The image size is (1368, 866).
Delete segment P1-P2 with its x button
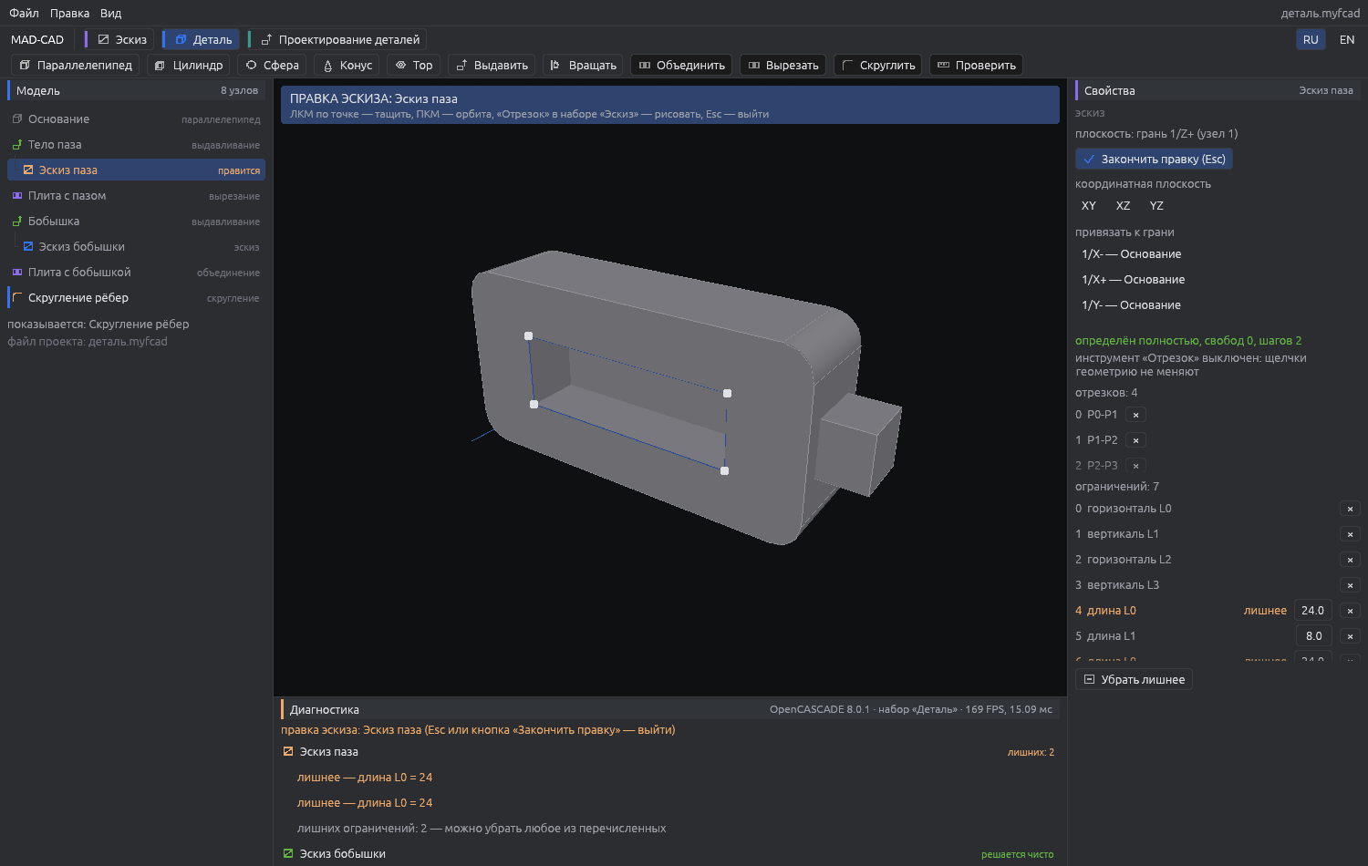[x=1135, y=440]
